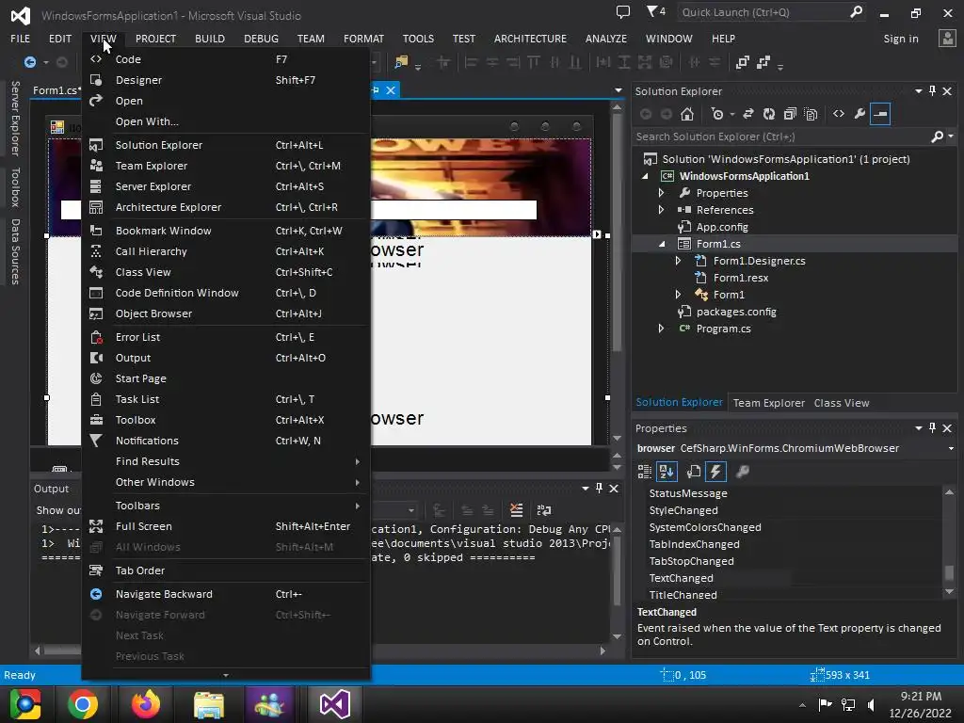Screen dimensions: 964x723
Task: Toggle Alphabetical sort in Properties panel
Action: [x=667, y=472]
